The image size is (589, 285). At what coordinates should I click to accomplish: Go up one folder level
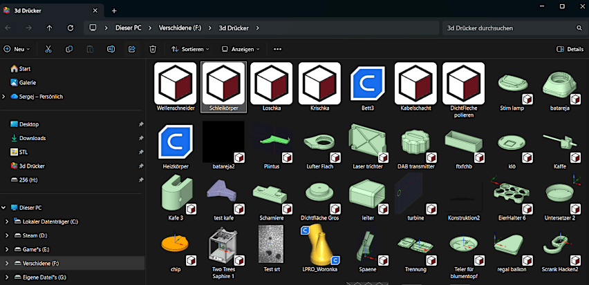[49, 28]
